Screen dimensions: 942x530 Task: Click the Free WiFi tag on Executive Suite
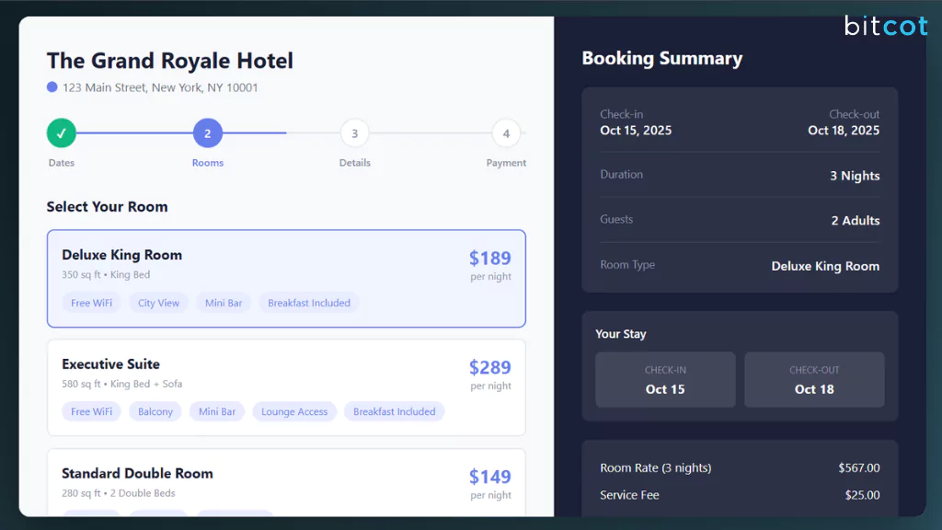[91, 411]
